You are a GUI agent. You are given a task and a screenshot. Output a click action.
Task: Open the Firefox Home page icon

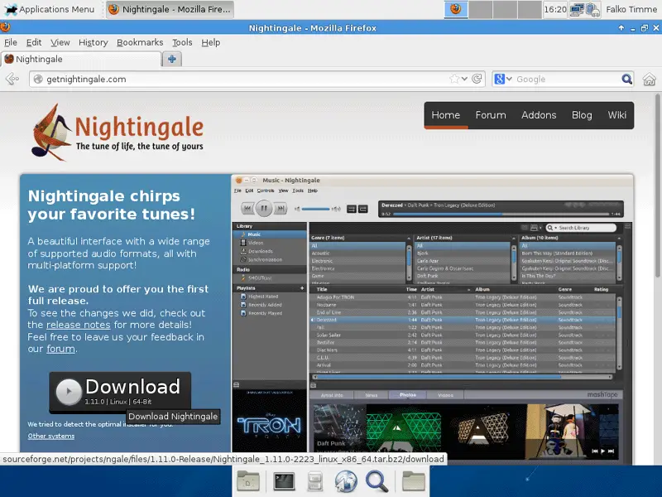pos(650,79)
